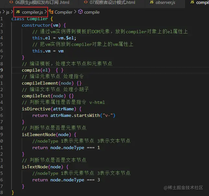Click line number 9 in the gutter

click(x=2, y=70)
